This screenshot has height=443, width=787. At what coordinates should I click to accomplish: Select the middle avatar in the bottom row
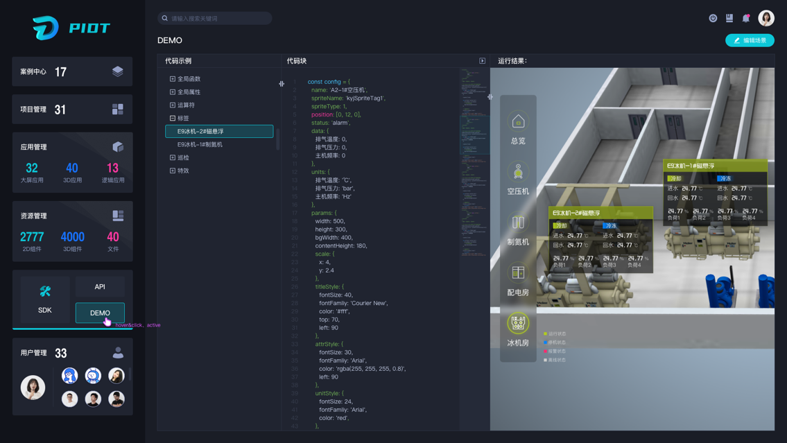[x=93, y=399]
